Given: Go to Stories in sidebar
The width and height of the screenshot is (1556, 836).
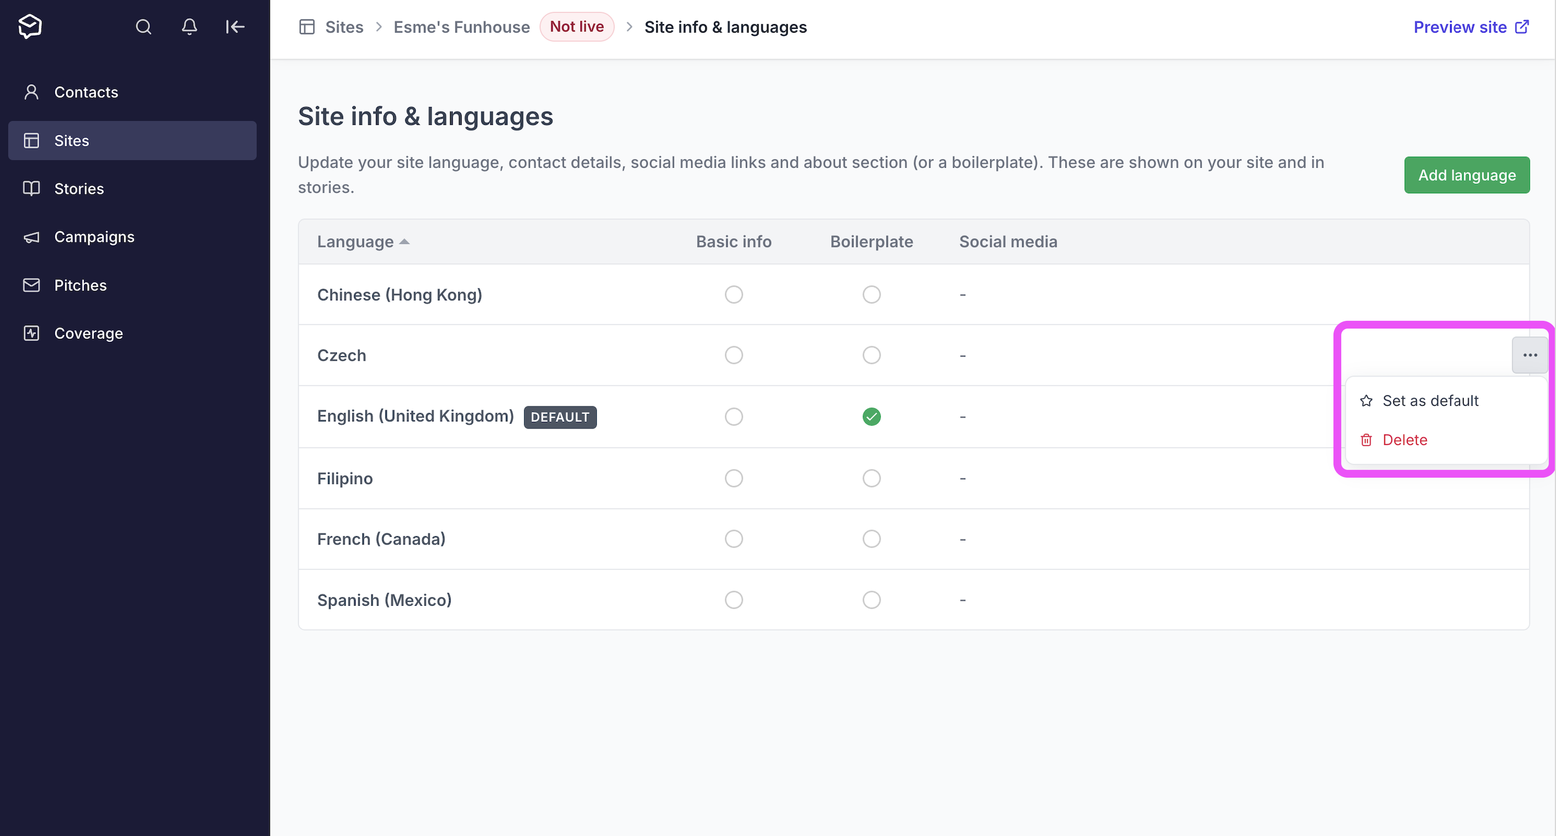Looking at the screenshot, I should tap(133, 188).
